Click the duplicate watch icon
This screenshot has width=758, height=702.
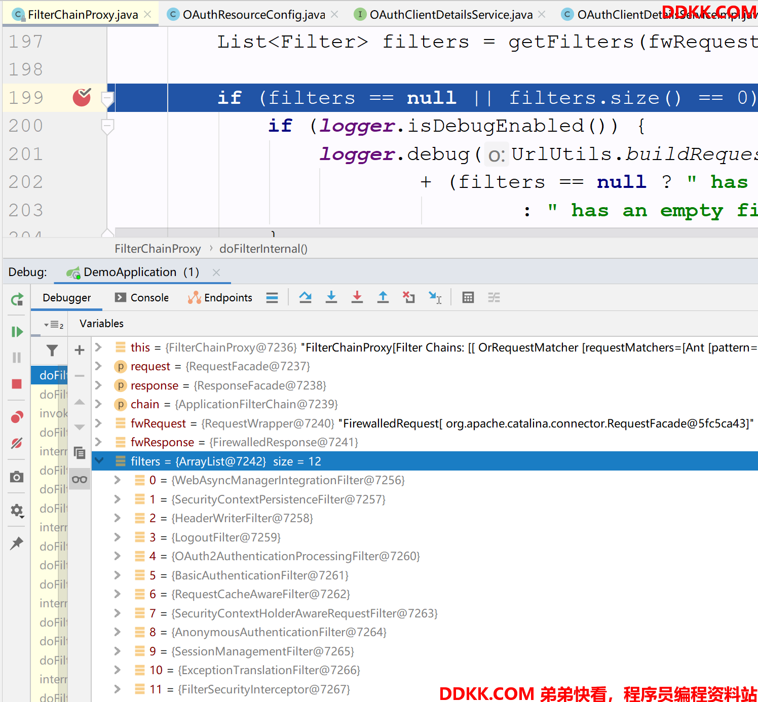80,453
